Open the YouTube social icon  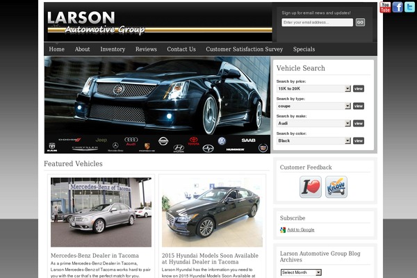point(385,7)
